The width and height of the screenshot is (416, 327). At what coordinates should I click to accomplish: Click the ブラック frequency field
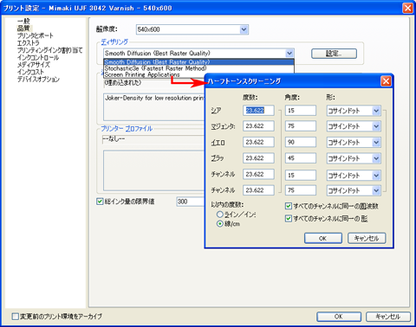pyautogui.click(x=258, y=158)
